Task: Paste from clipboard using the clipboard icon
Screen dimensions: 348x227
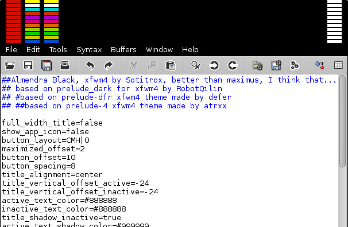Action: [171, 65]
